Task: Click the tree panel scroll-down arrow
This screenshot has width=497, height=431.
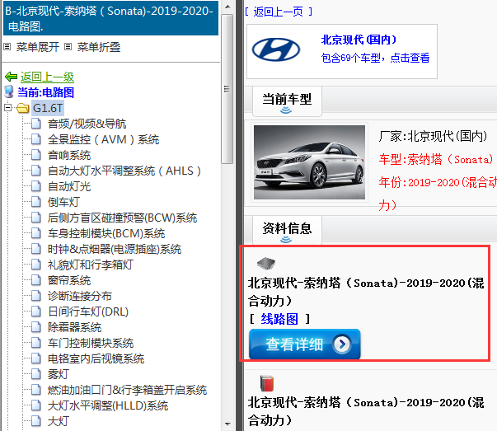Action: 227,424
